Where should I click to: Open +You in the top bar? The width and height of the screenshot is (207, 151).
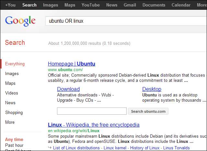10,5
